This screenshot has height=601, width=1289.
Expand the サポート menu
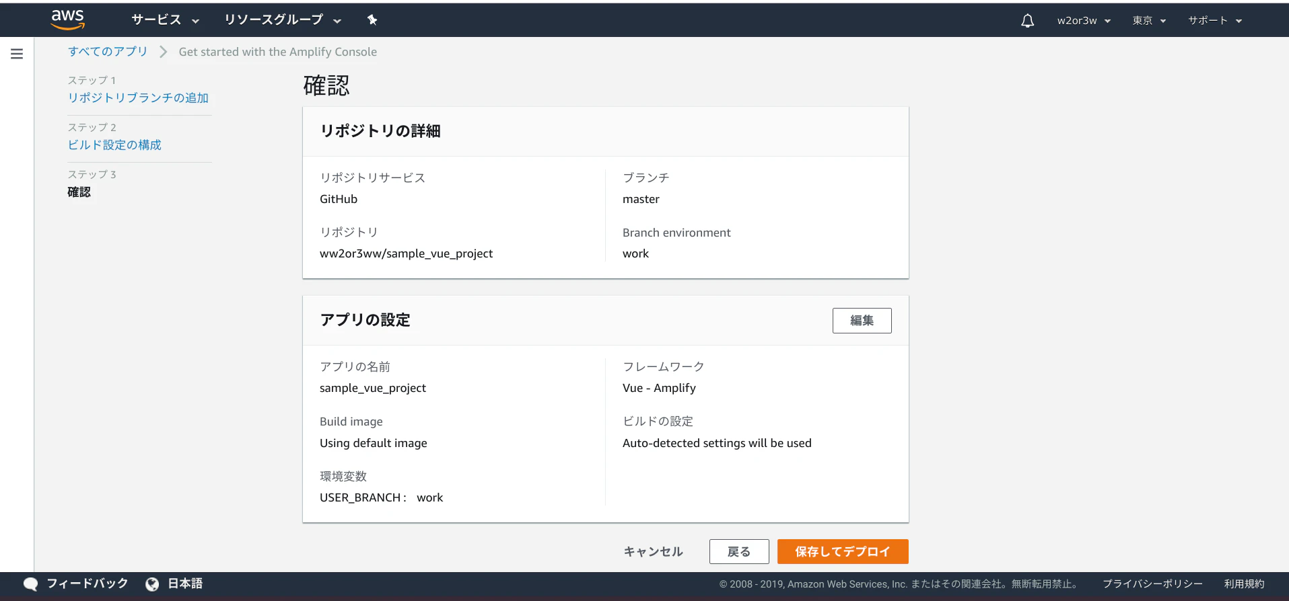1215,21
